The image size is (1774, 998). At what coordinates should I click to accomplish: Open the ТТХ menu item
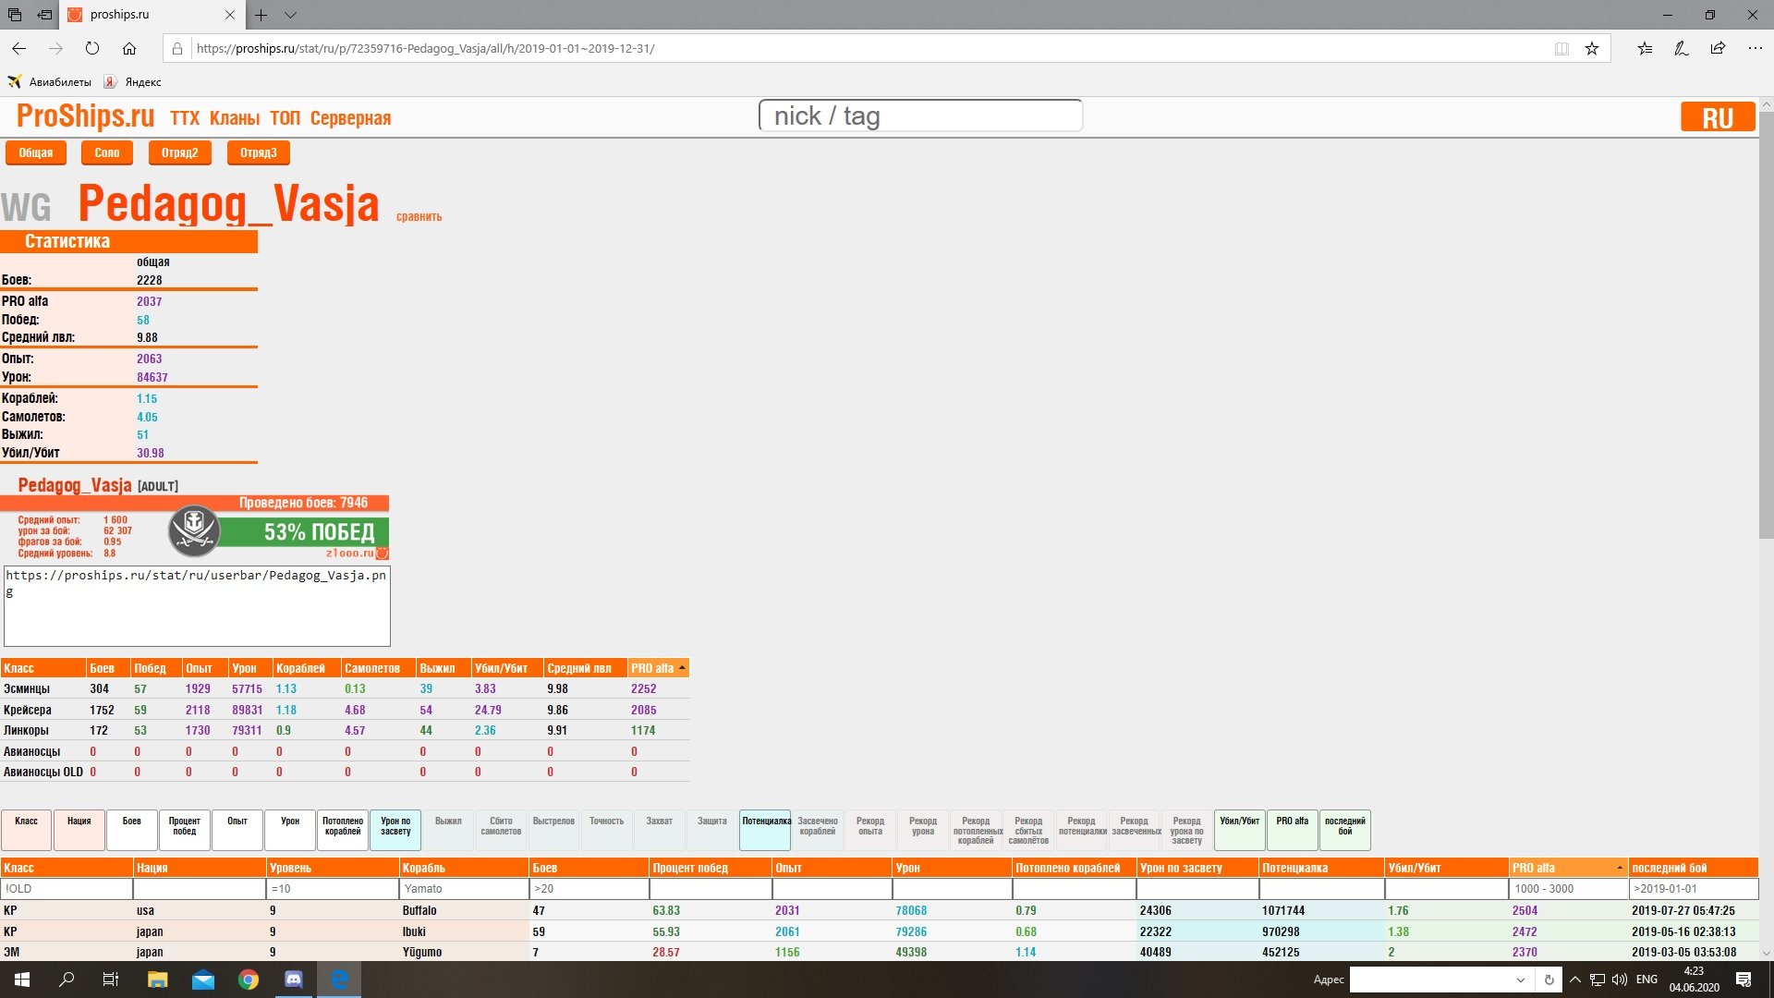(x=185, y=118)
